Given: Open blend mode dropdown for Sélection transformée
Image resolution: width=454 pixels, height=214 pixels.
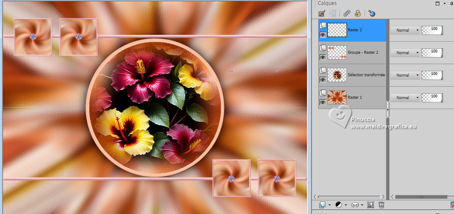Looking at the screenshot, I should point(405,75).
